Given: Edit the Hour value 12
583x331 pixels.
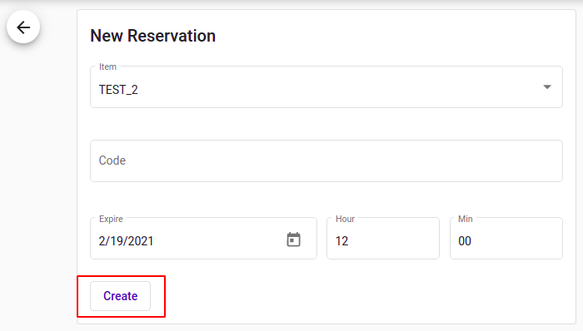Looking at the screenshot, I should click(x=341, y=241).
